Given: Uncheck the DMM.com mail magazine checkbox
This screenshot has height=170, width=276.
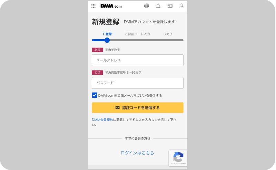Looking at the screenshot, I should 95,95.
